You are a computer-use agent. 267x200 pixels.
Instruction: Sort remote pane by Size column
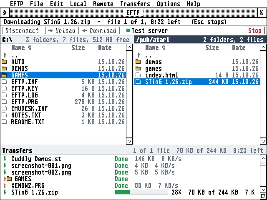click(212, 47)
